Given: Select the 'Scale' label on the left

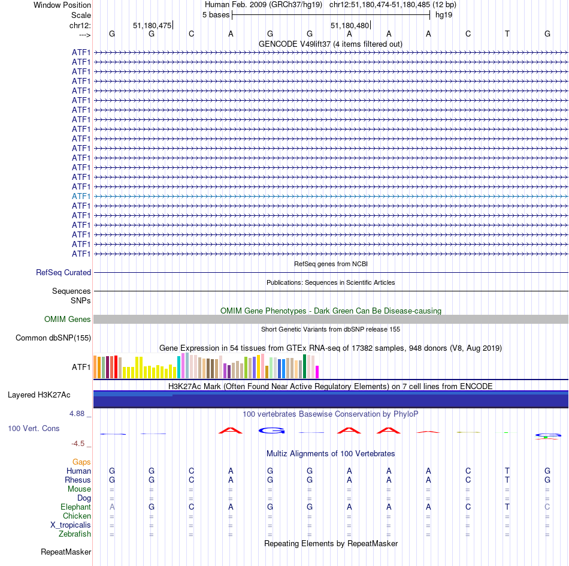Looking at the screenshot, I should pyautogui.click(x=81, y=15).
